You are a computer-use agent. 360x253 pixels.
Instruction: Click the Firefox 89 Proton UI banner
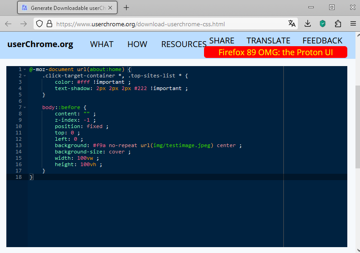pos(275,53)
